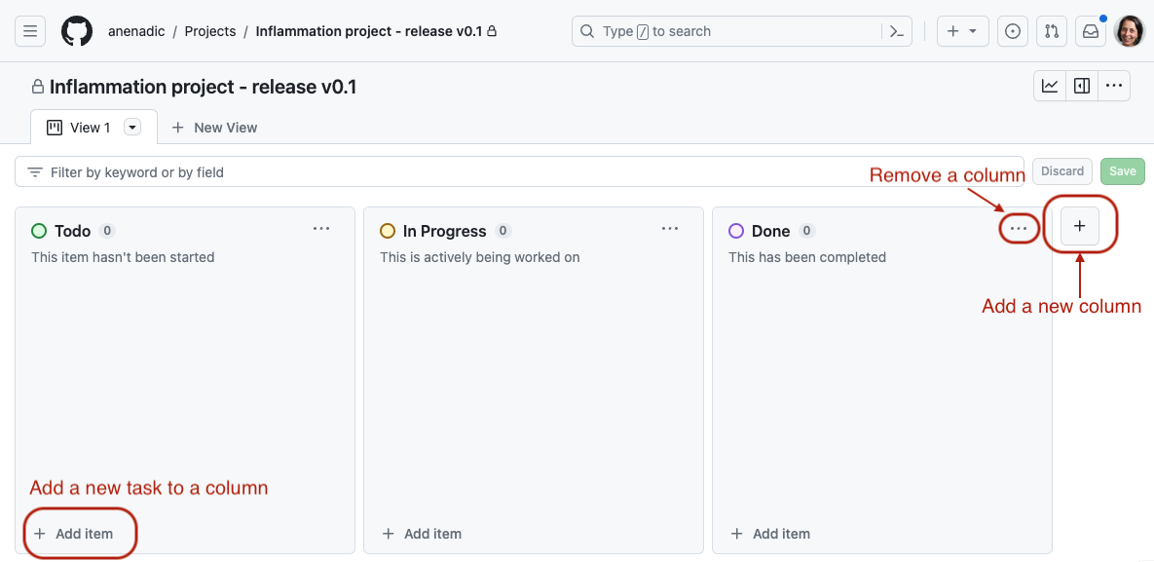The height and width of the screenshot is (562, 1154).
Task: Open project insights chart icon
Action: point(1049,85)
